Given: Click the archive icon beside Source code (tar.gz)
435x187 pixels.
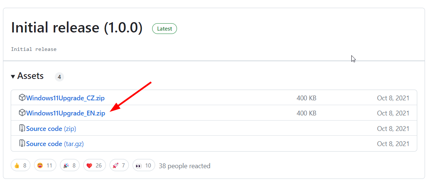Looking at the screenshot, I should [x=22, y=143].
